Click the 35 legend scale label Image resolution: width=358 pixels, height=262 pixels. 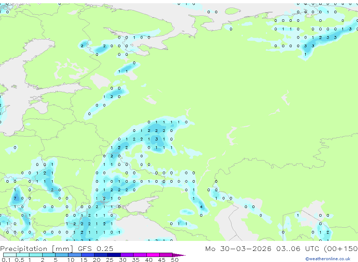(x=136, y=260)
